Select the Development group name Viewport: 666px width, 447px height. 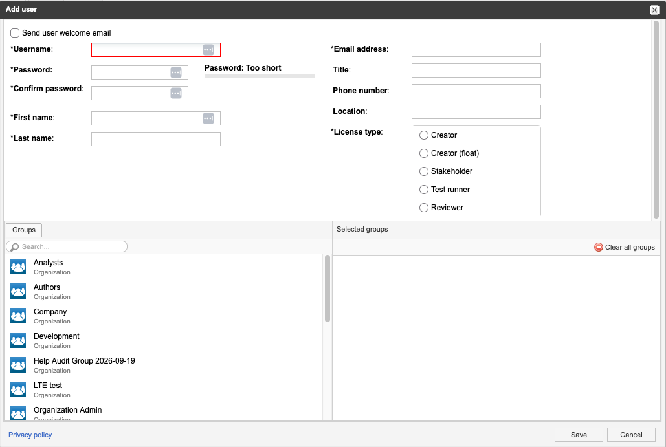point(56,336)
